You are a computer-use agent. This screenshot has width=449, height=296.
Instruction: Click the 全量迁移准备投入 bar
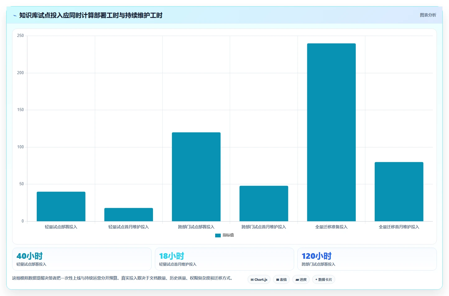click(331, 132)
